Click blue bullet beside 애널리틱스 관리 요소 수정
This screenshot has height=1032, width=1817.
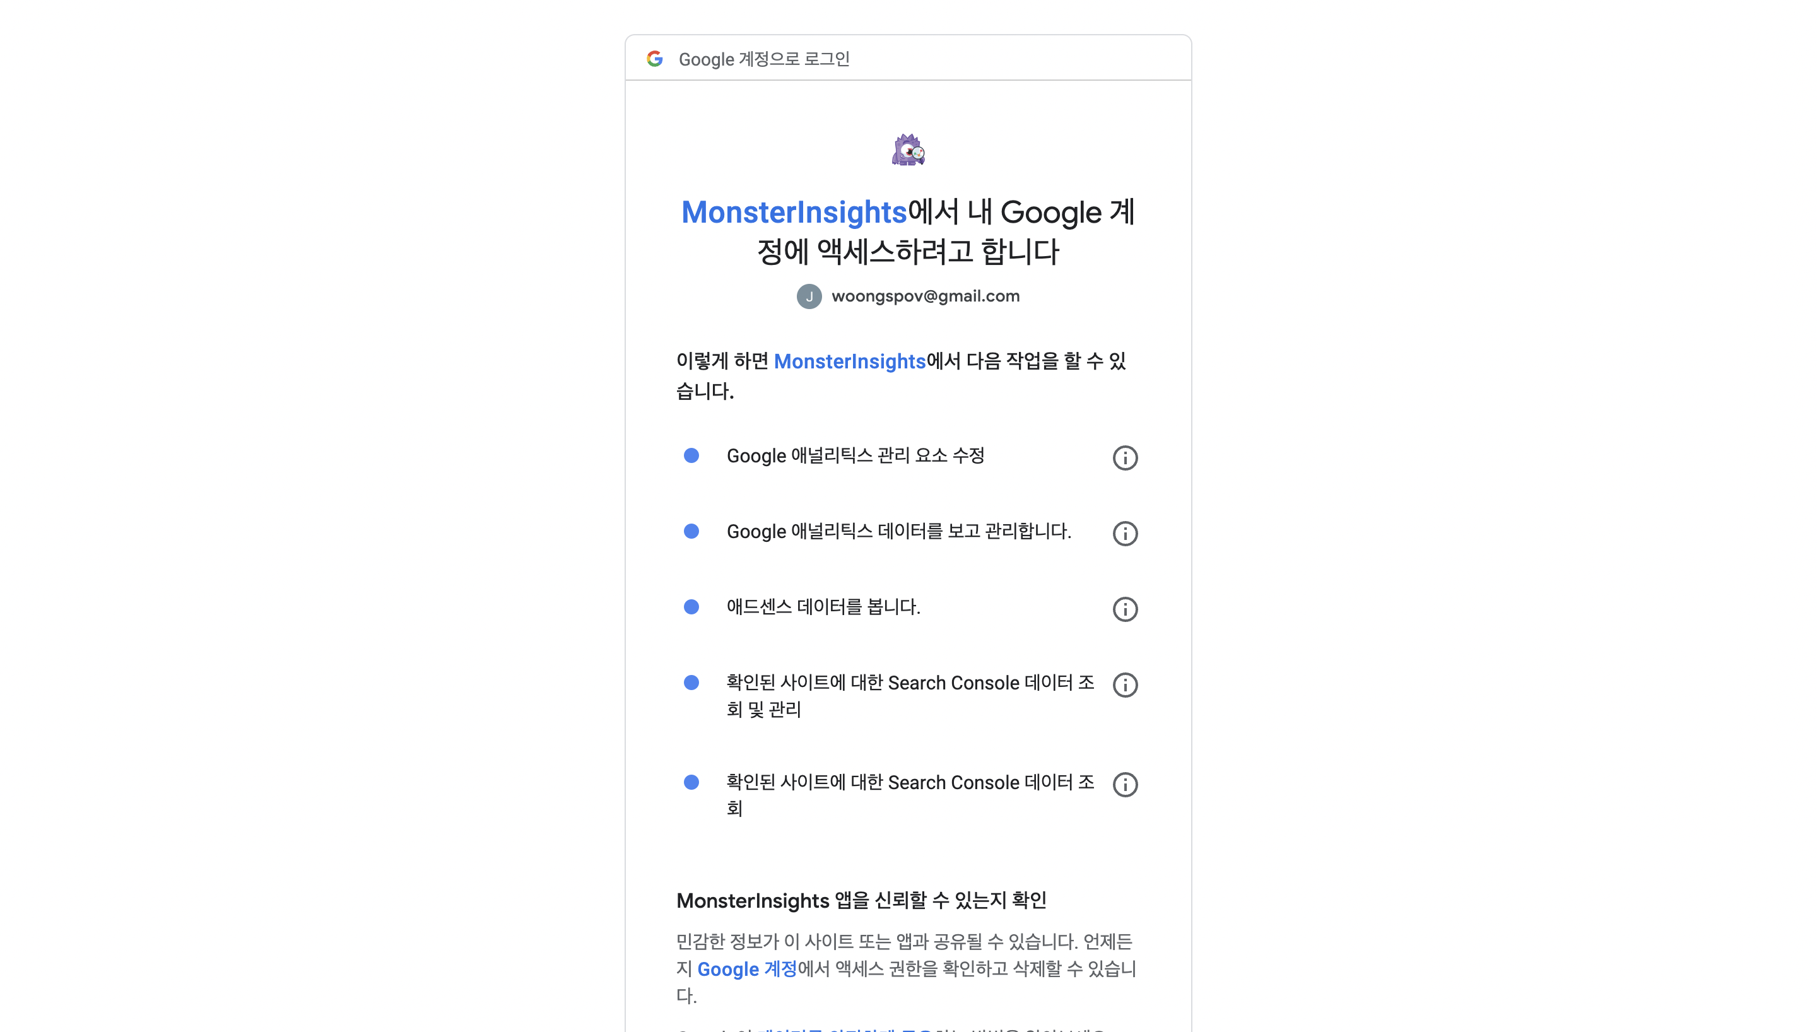[691, 455]
